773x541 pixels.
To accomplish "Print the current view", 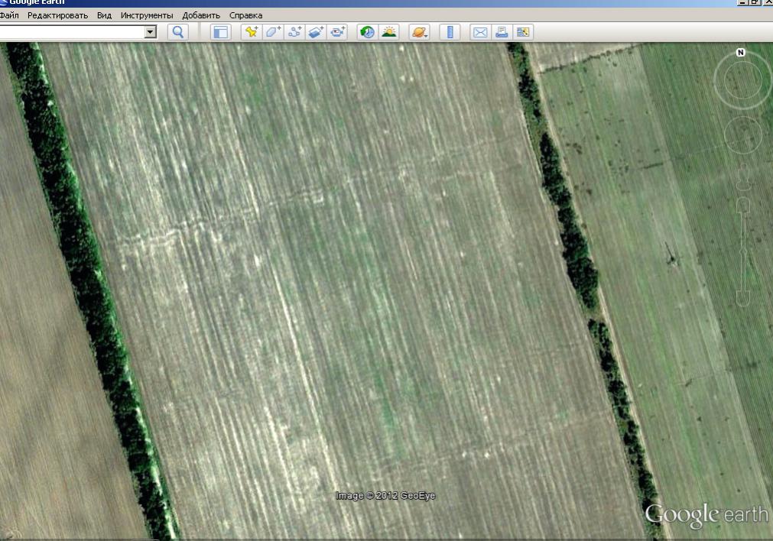I will (x=502, y=32).
